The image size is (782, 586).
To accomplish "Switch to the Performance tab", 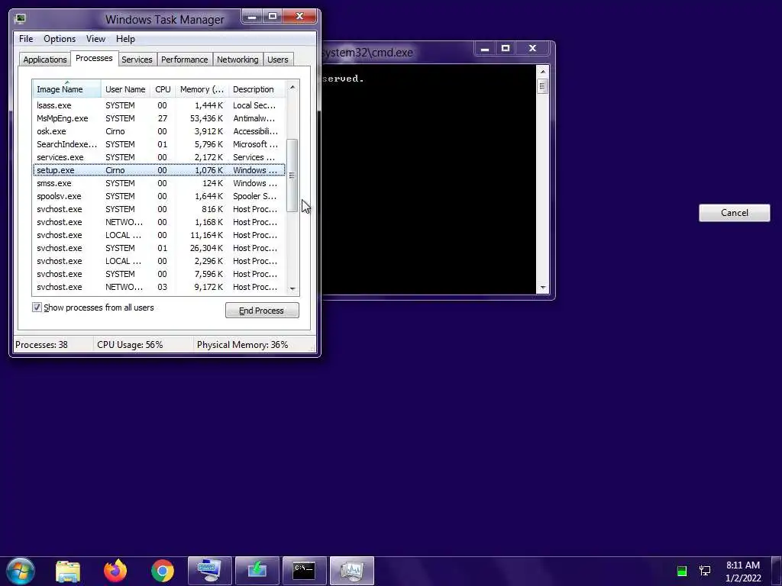I will coord(185,60).
